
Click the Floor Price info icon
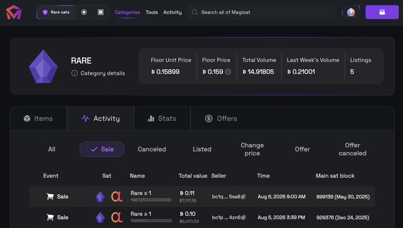[x=228, y=72]
